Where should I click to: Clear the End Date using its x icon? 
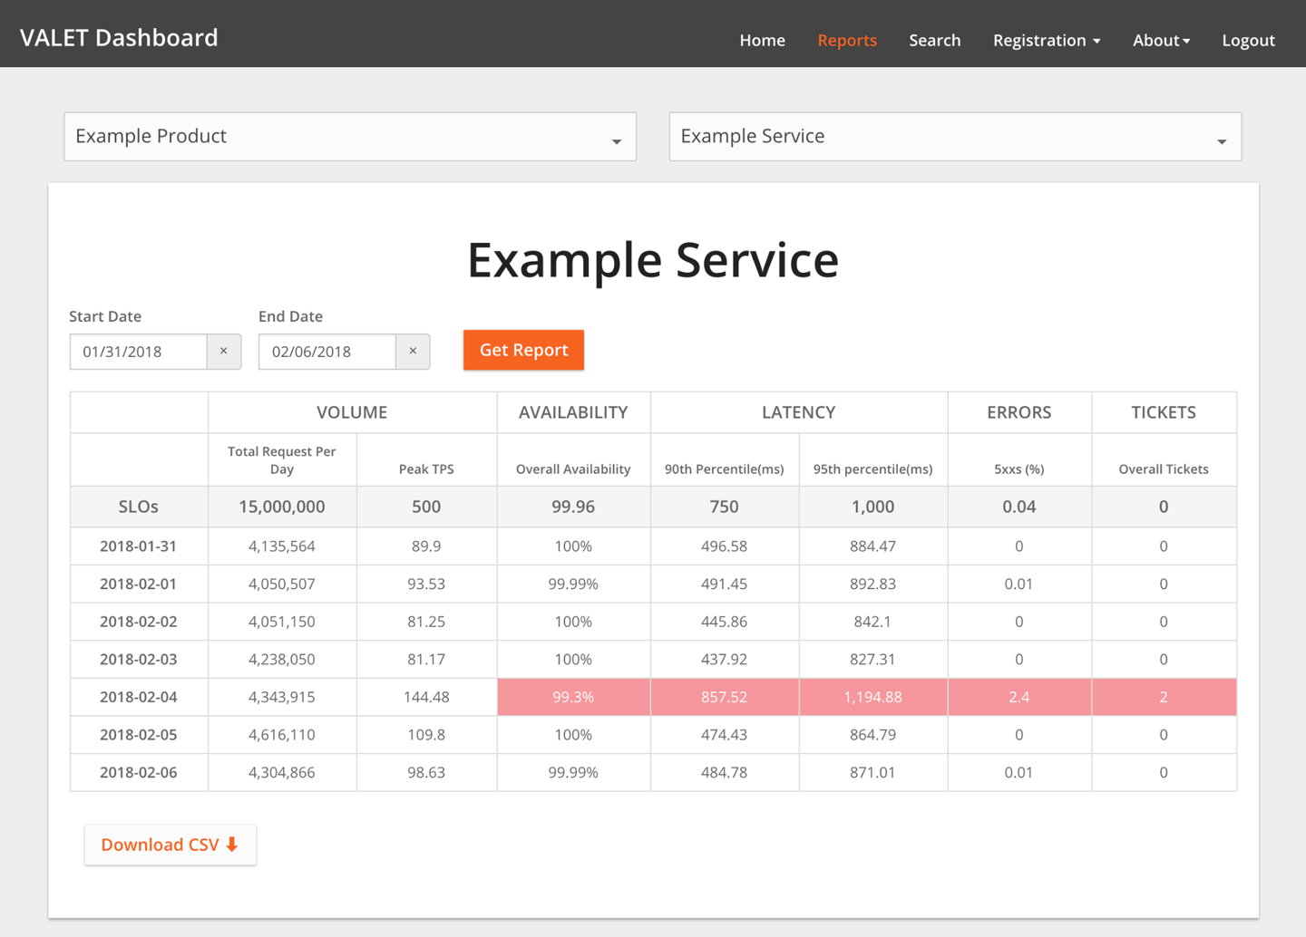click(x=413, y=352)
